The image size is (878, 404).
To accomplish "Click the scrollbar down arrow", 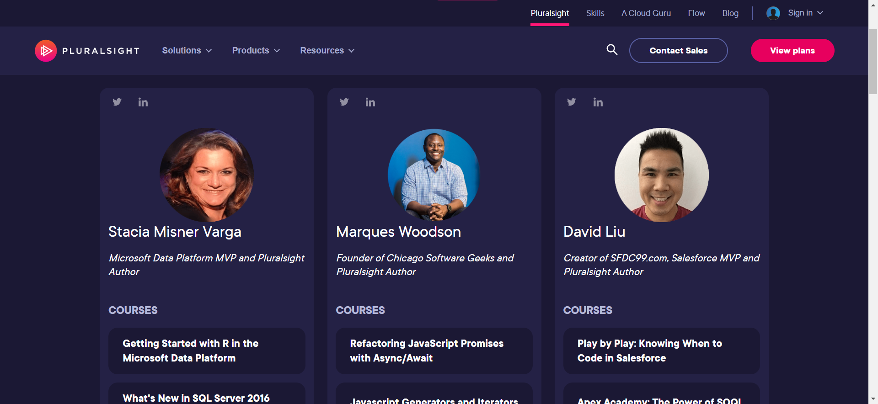I will [873, 399].
